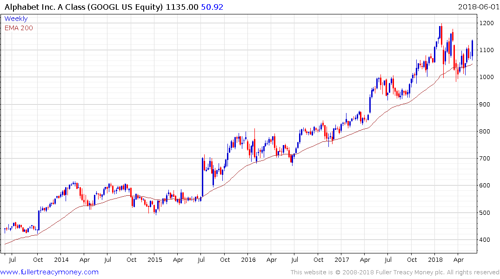
Task: Click the 2017 time axis label
Action: point(342,259)
